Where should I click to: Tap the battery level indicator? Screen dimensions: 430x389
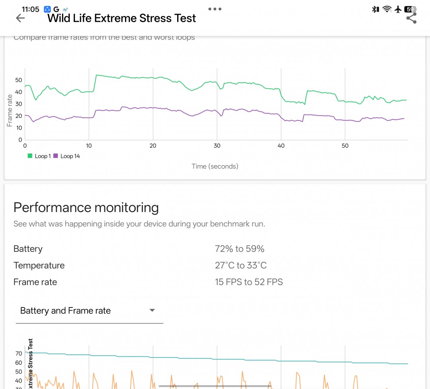click(410, 9)
